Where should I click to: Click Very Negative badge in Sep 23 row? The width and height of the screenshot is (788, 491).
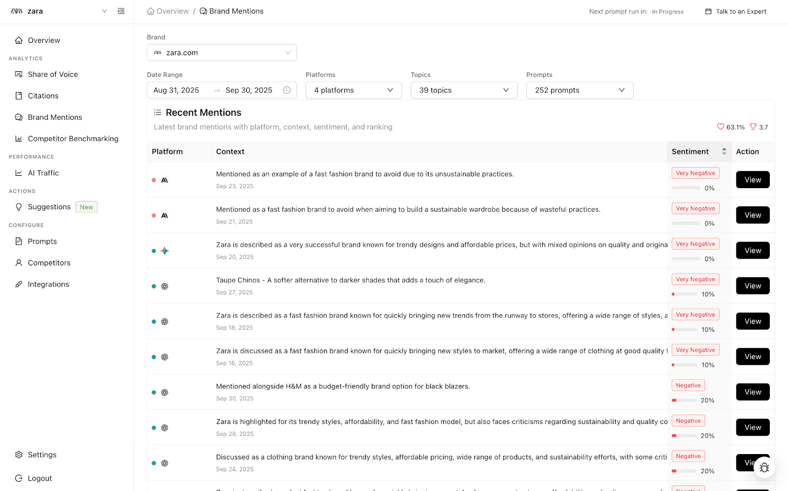click(695, 173)
